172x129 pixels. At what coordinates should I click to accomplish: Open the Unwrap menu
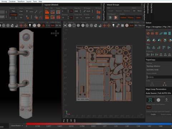tap(4, 1)
